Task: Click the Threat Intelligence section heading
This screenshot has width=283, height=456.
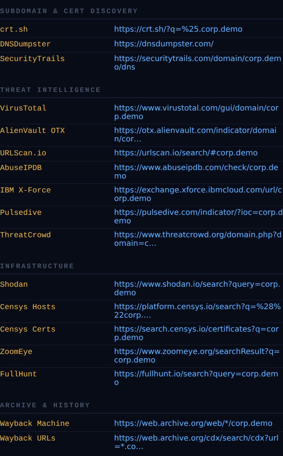Action: pyautogui.click(x=50, y=90)
